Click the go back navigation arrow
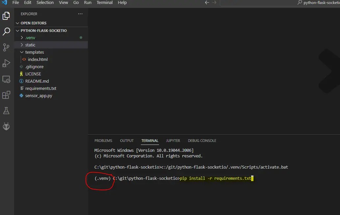The width and height of the screenshot is (340, 215). [206, 3]
